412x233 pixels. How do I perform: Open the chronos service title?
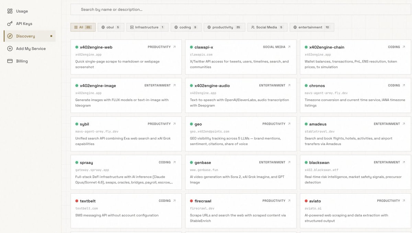317,86
